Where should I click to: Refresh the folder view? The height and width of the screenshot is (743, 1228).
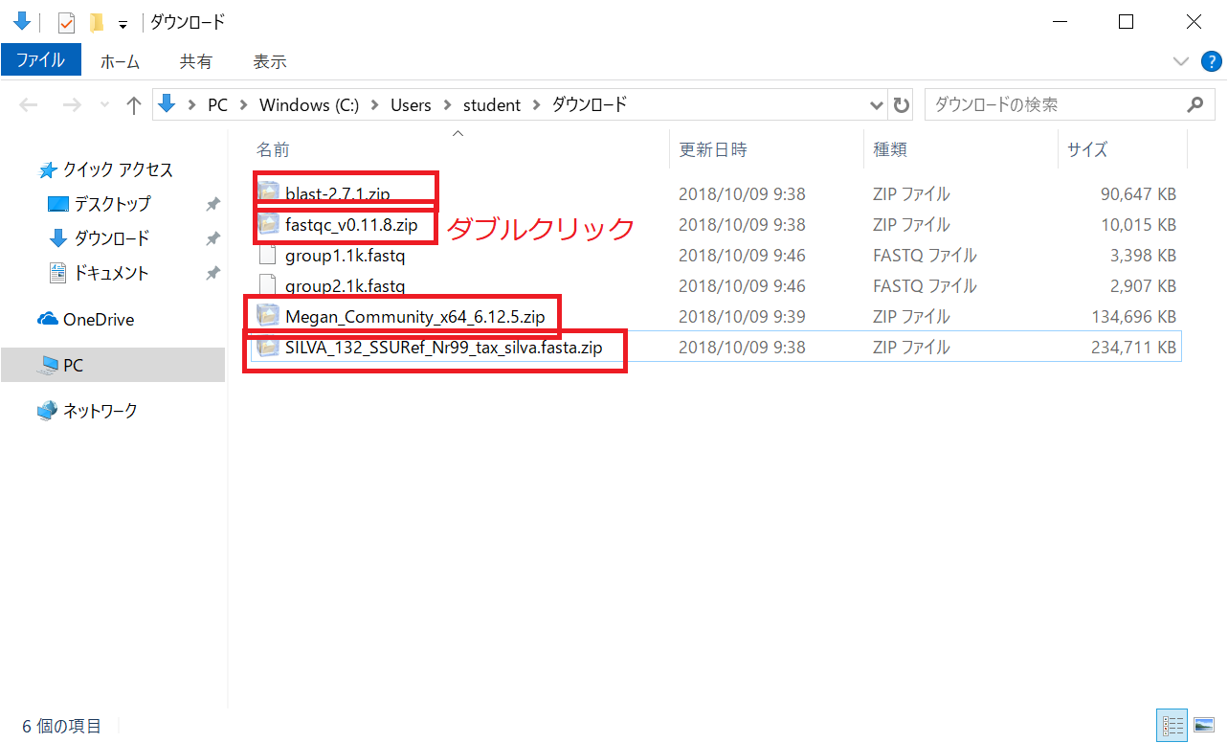(x=901, y=105)
